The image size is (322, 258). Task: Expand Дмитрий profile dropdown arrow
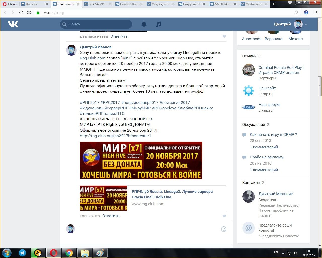pyautogui.click(x=306, y=24)
